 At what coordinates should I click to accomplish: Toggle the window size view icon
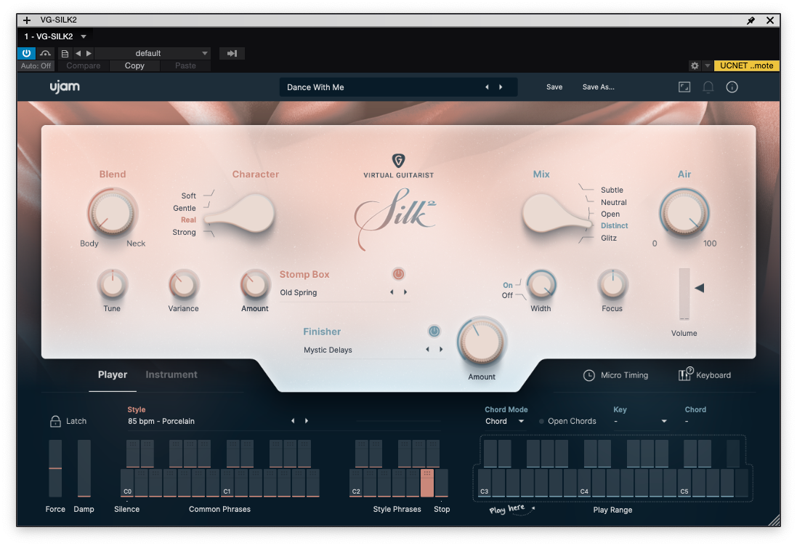tap(684, 87)
